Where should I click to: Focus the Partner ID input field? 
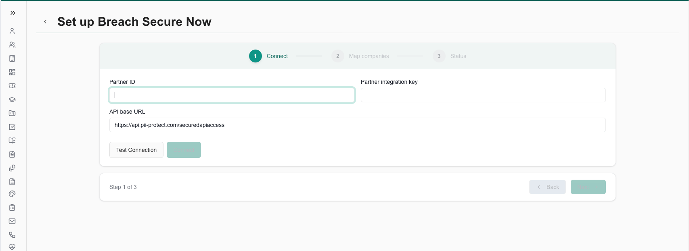pyautogui.click(x=232, y=95)
